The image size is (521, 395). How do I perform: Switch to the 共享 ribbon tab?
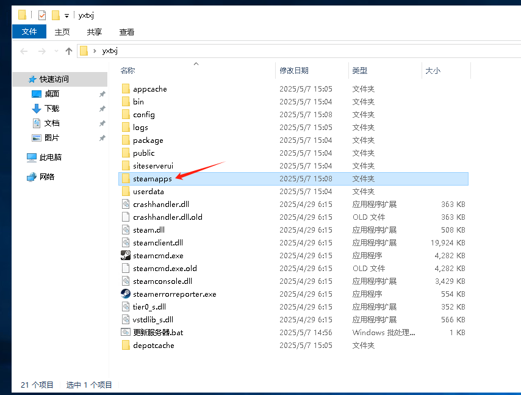[95, 32]
